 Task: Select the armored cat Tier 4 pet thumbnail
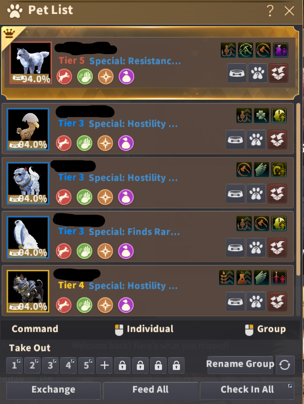28,291
